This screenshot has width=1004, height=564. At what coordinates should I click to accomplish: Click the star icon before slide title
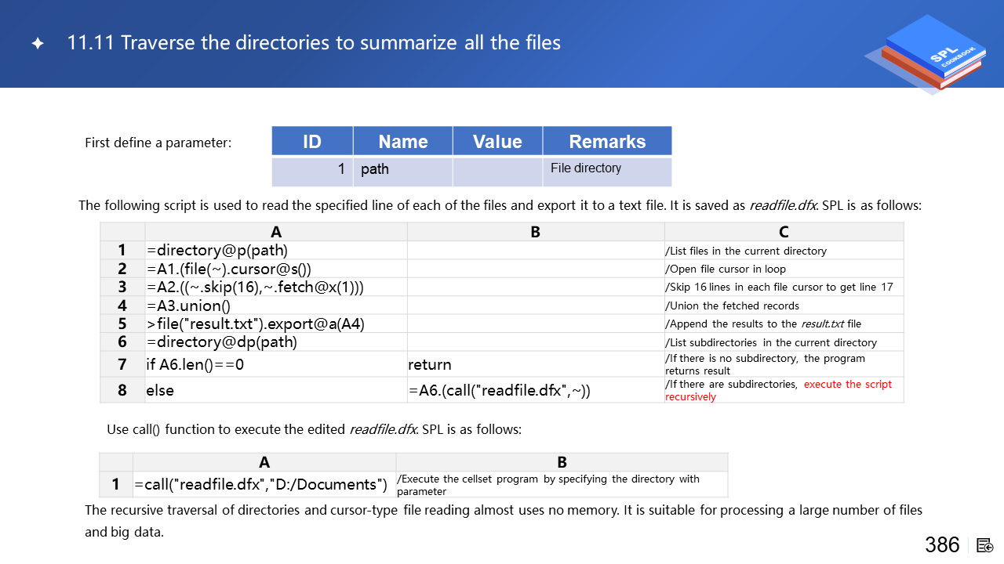tap(38, 44)
